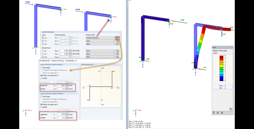Click the zoom button in the Panel
Image resolution: width=254 pixels, height=129 pixels.
pos(231,109)
